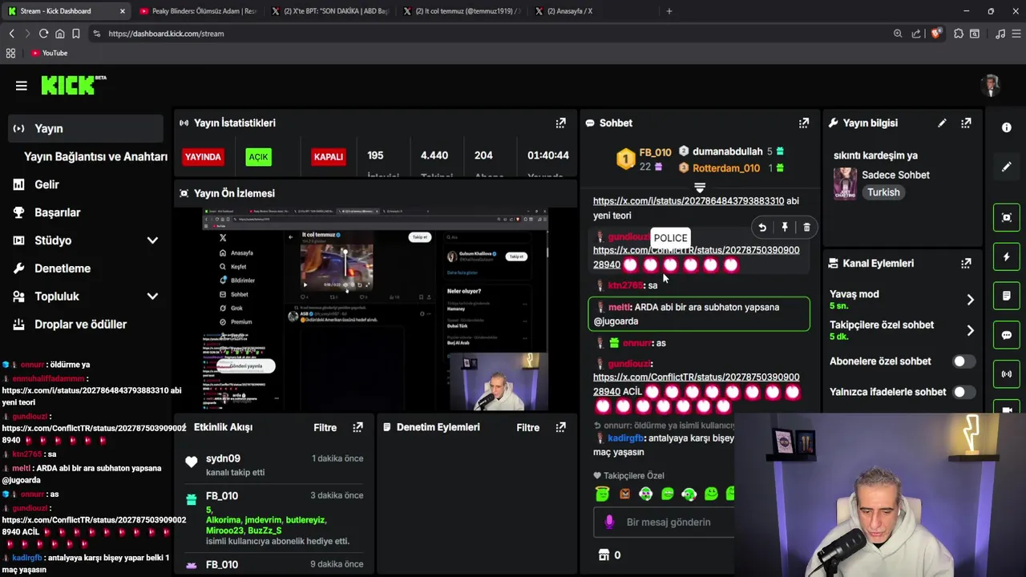Reload the page in the browser toolbar

(x=43, y=34)
